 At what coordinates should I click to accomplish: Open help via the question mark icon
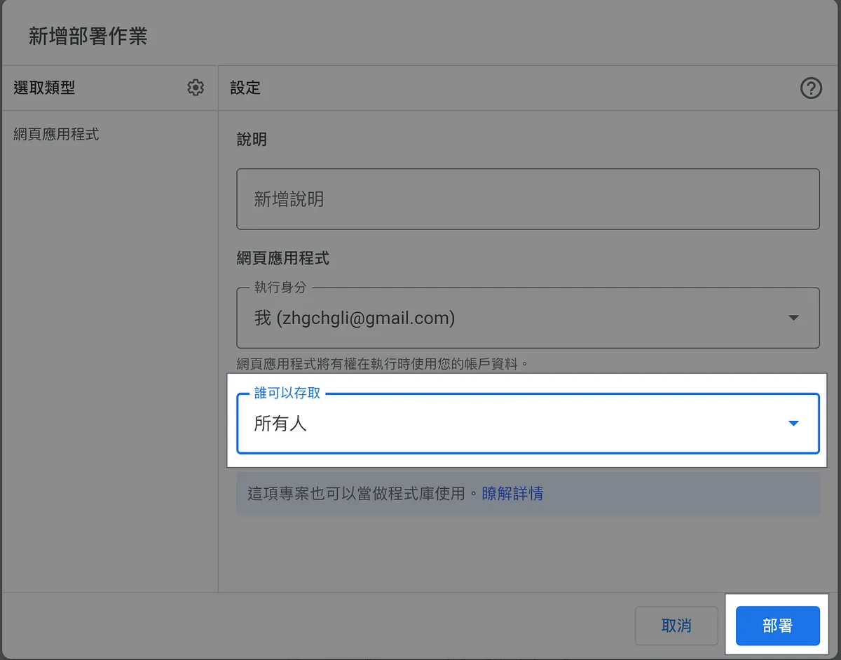[811, 88]
